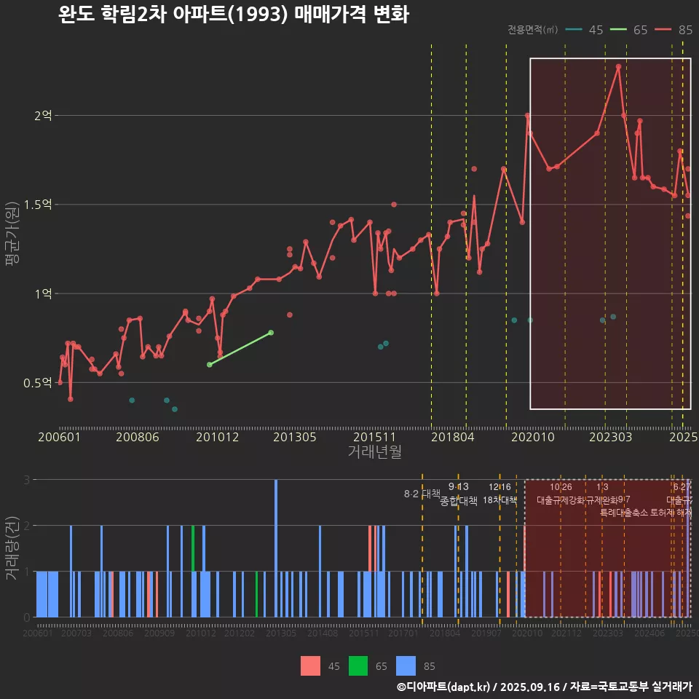The height and width of the screenshot is (699, 699).
Task: Click the 8·2 대책 annotation label
Action: pos(422,494)
